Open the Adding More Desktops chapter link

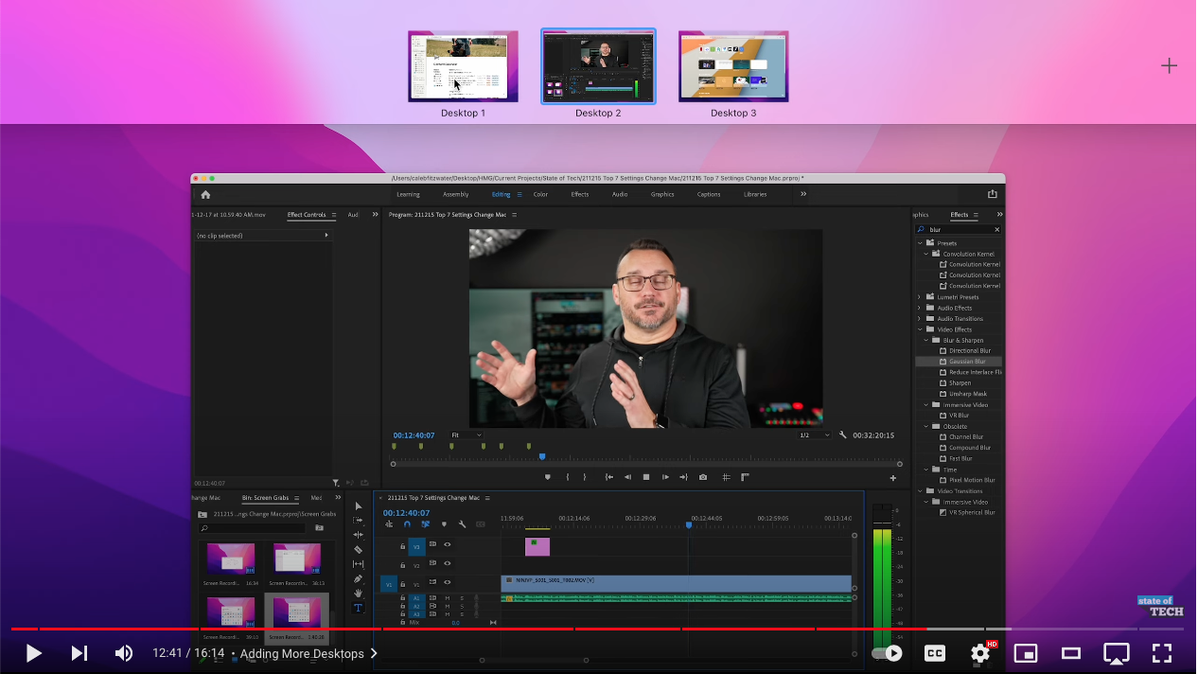coord(308,653)
